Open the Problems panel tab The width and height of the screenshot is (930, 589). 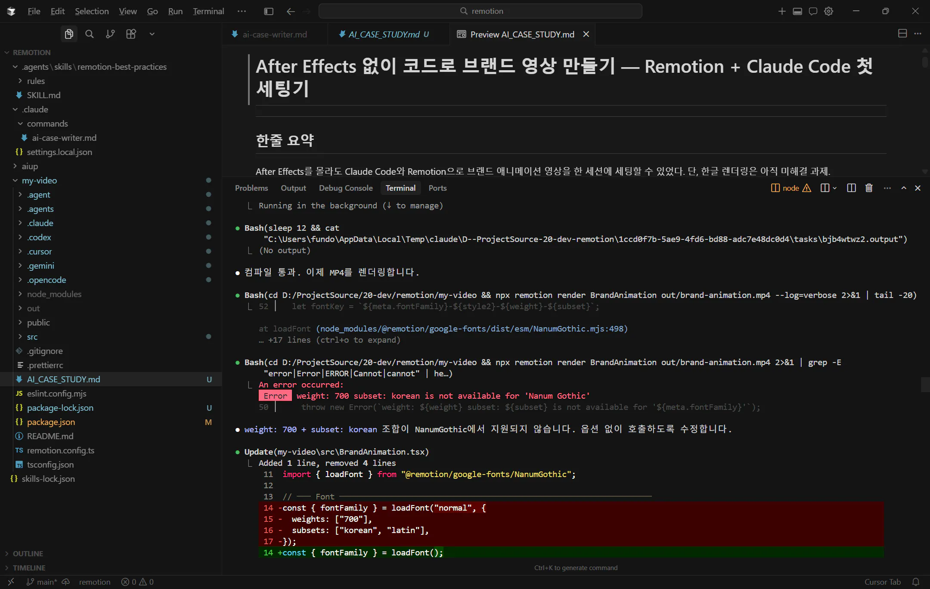[251, 188]
